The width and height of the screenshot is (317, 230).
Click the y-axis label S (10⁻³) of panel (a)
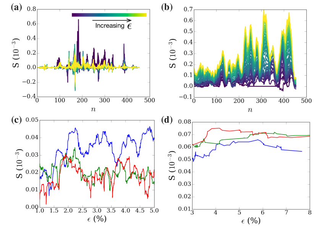point(16,53)
